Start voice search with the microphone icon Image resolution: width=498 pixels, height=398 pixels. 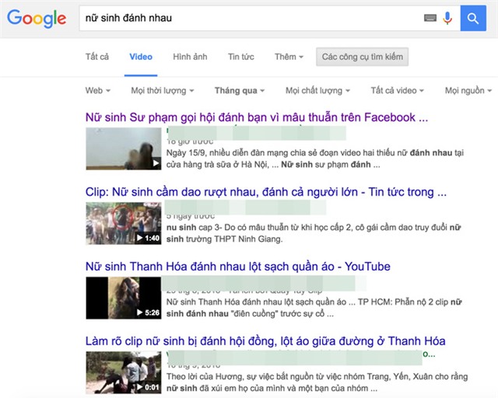point(447,17)
